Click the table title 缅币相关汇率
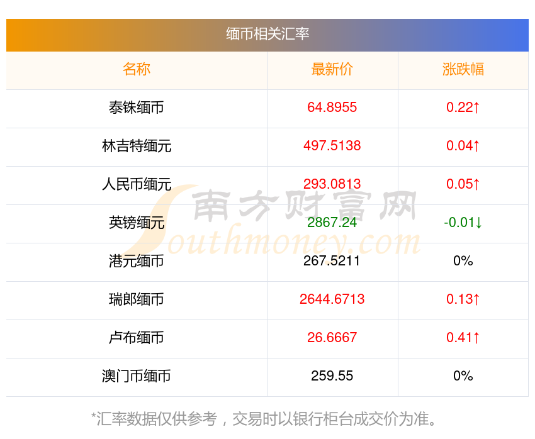The image size is (535, 439). pos(267,34)
